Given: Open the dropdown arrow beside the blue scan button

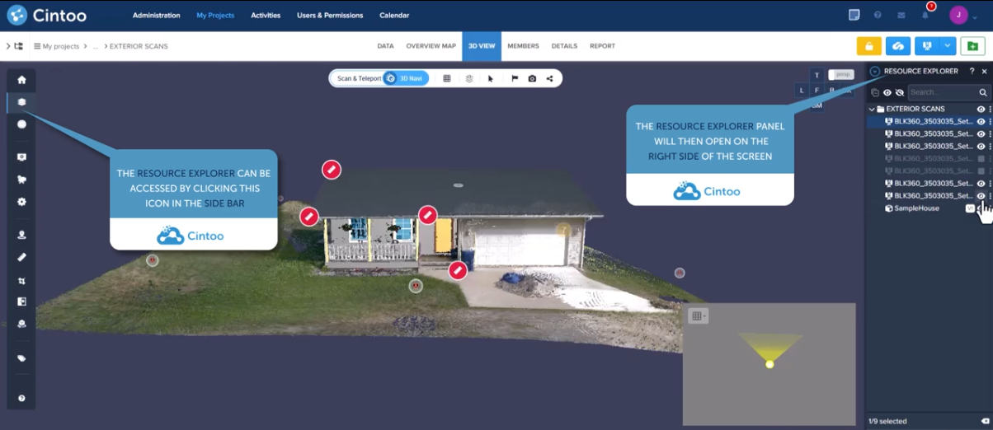Looking at the screenshot, I should (x=948, y=46).
